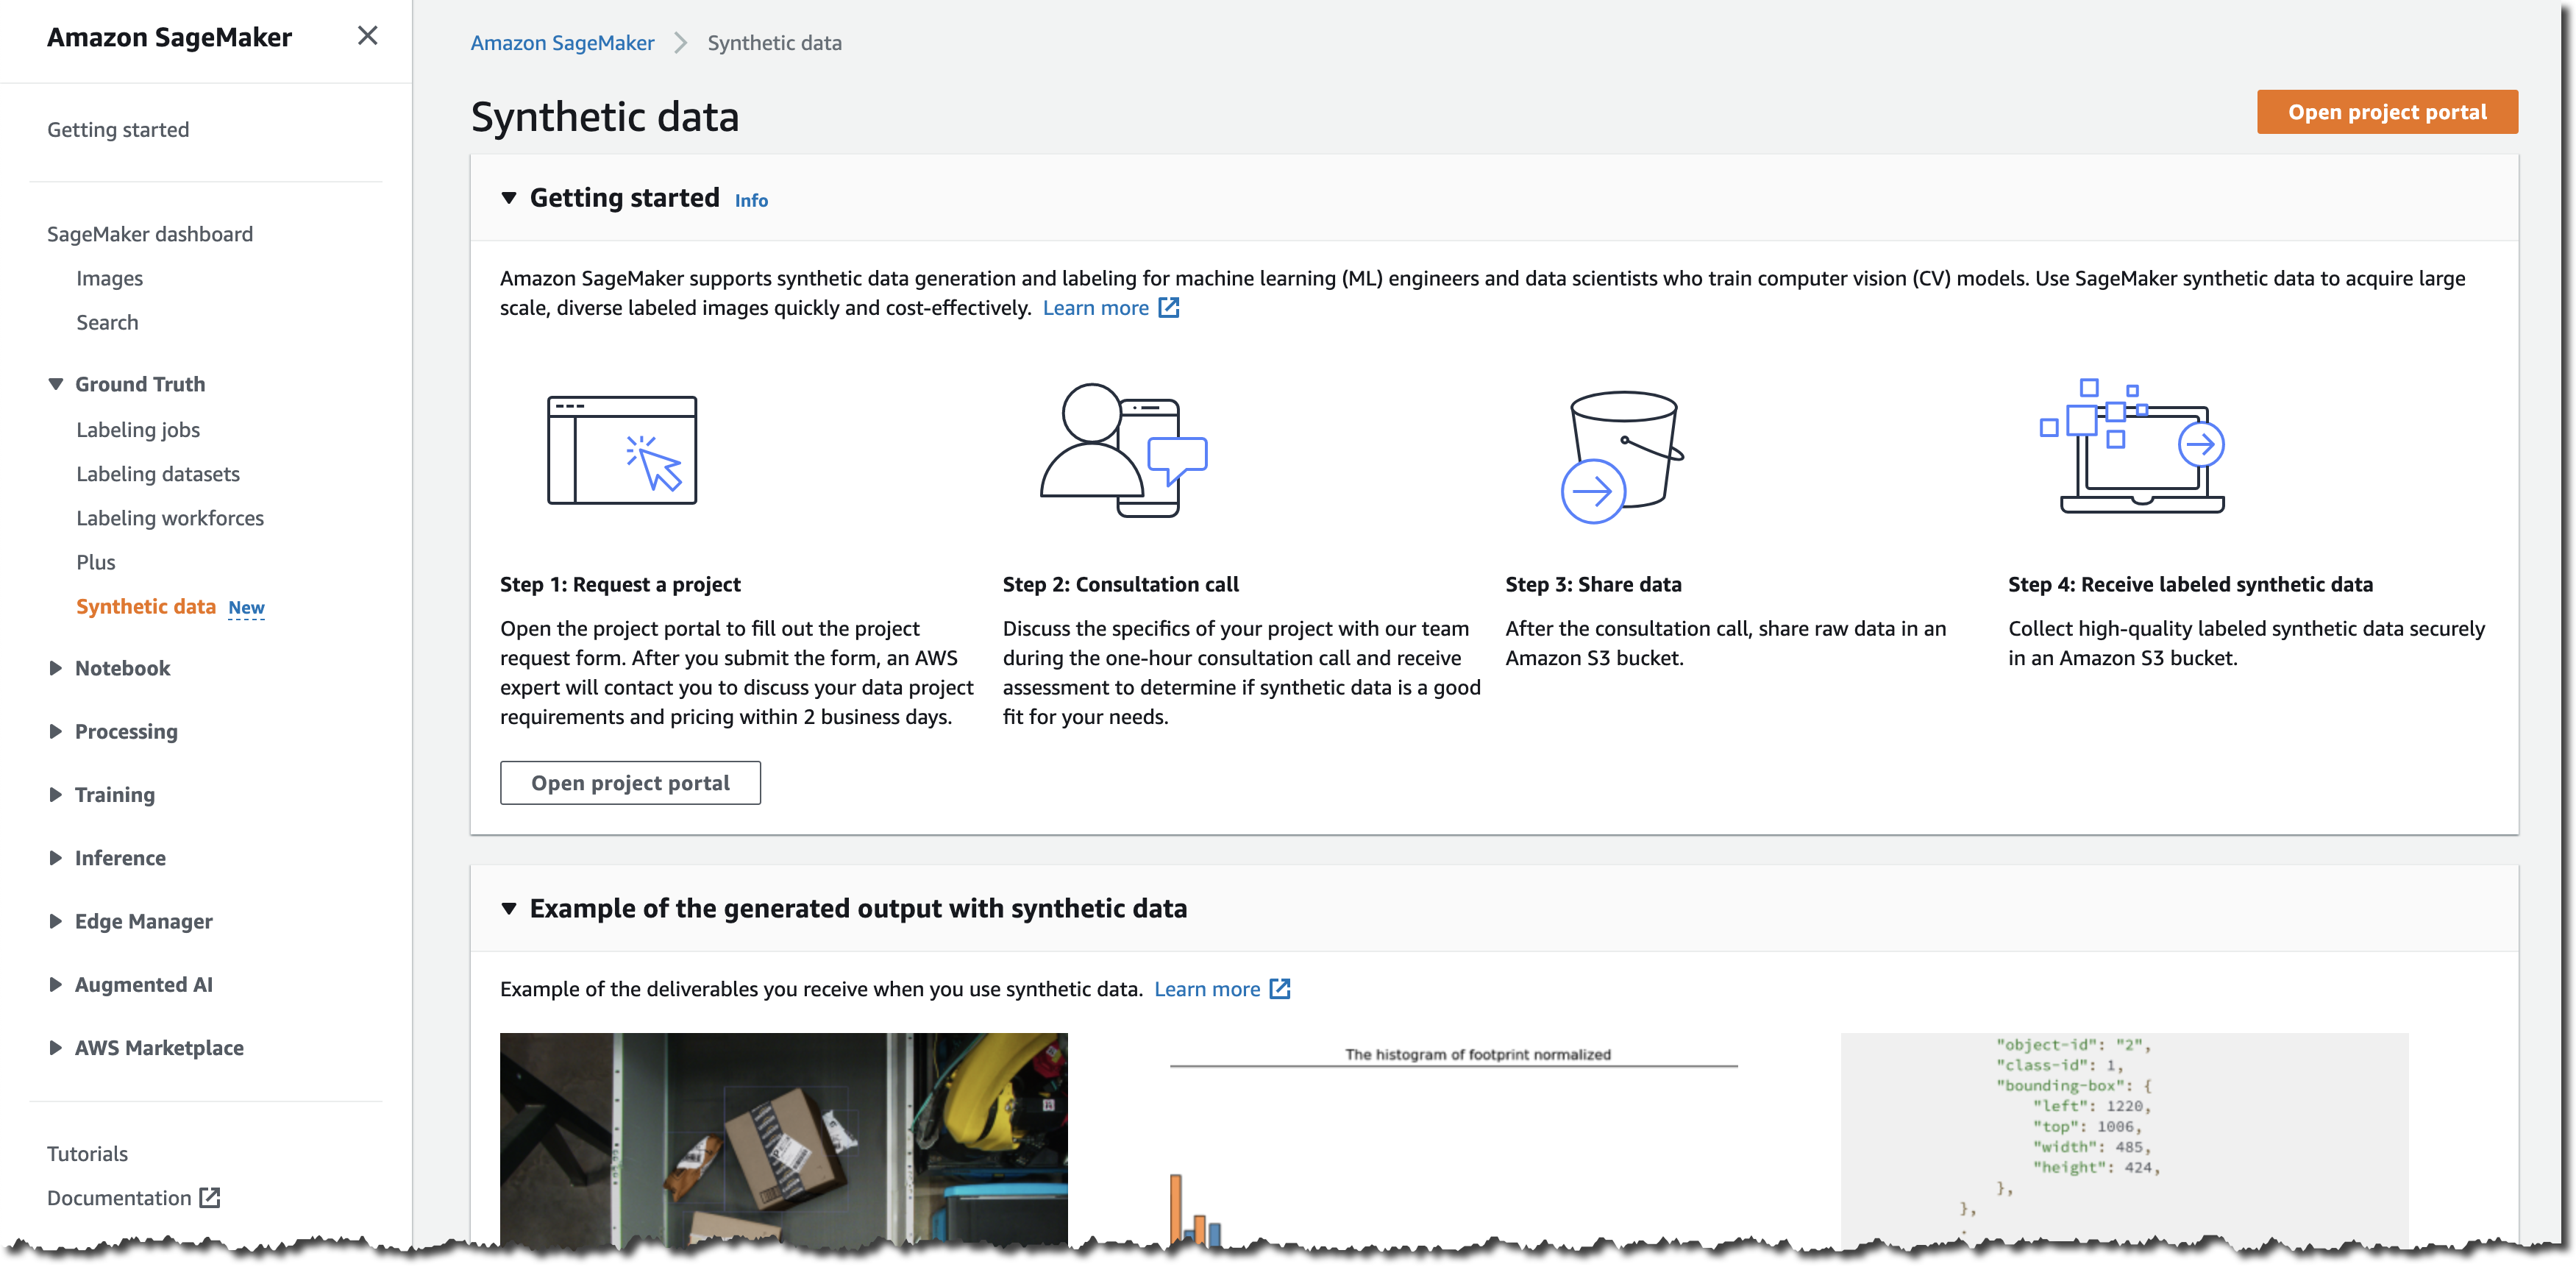2576x1267 pixels.
Task: Select Labeling jobs menu item
Action: click(136, 429)
